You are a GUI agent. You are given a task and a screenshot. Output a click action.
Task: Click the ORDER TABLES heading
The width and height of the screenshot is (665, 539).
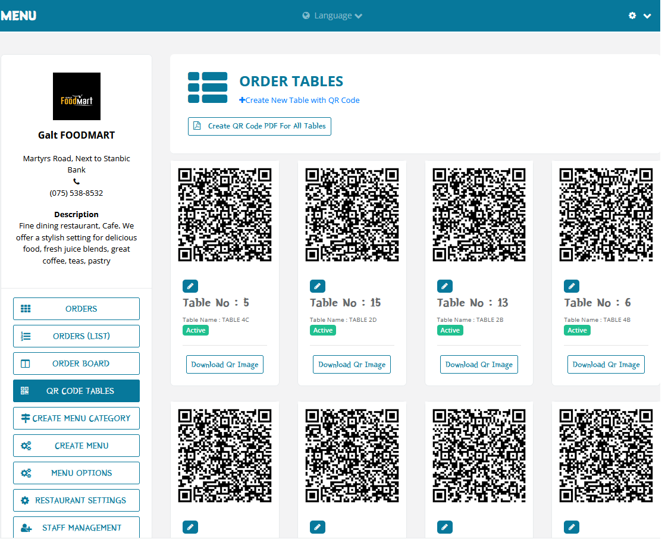(291, 81)
